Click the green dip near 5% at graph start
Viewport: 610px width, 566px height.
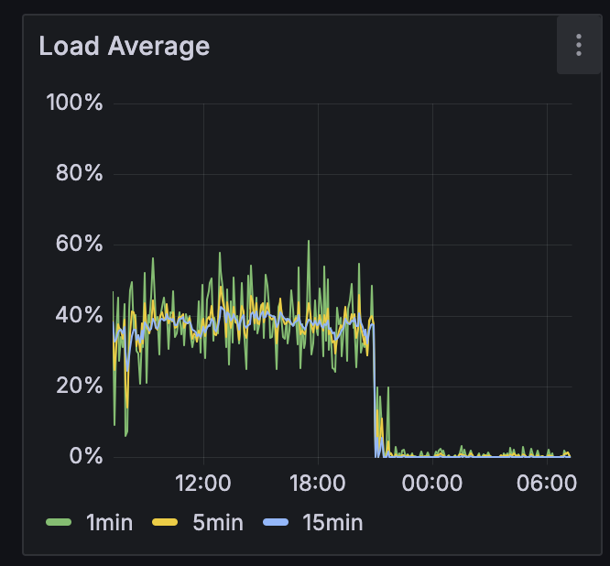point(125,432)
